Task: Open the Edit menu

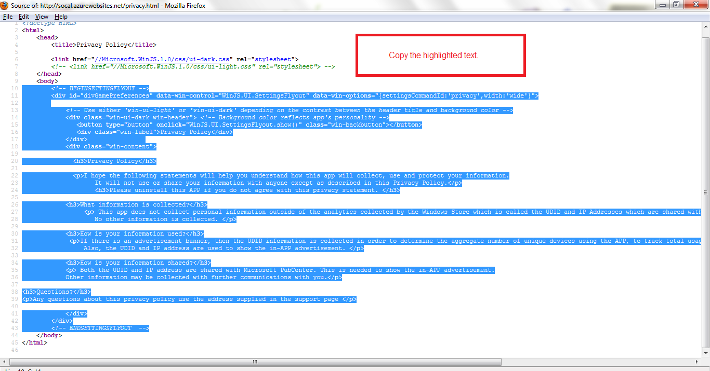Action: pyautogui.click(x=24, y=17)
